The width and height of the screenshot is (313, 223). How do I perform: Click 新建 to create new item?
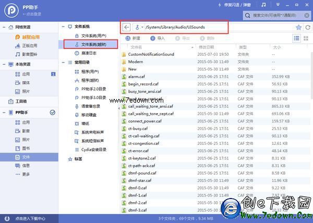coord(133,38)
